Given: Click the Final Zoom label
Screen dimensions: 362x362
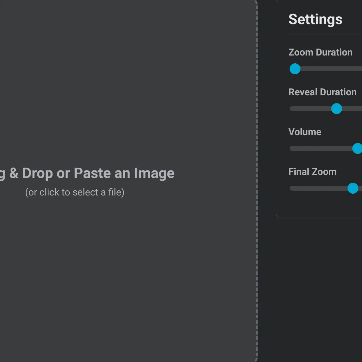Looking at the screenshot, I should coord(312,172).
